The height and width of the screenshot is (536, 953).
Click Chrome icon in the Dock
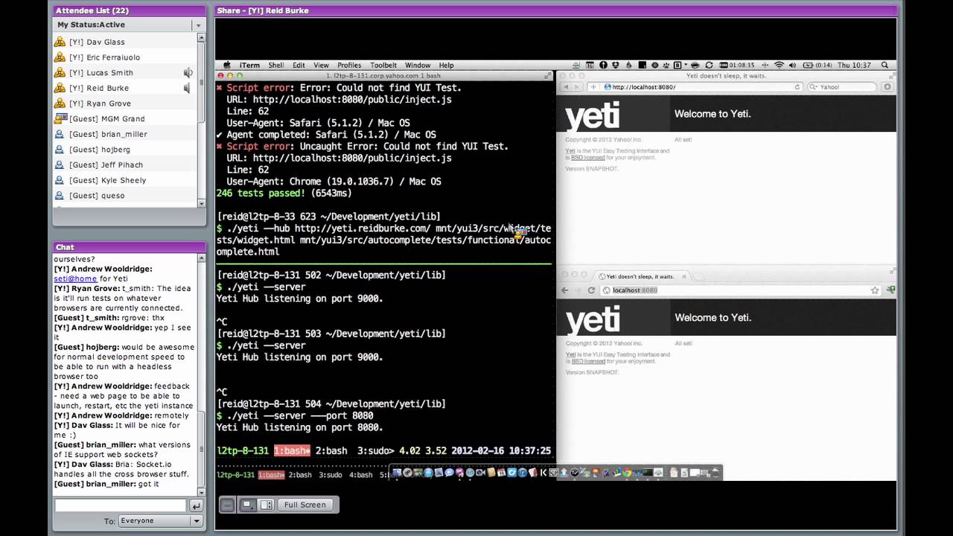tap(627, 473)
